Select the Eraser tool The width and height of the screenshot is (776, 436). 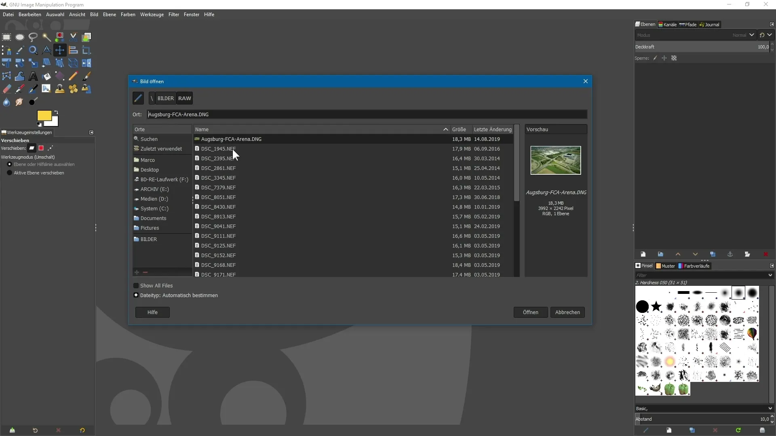coord(6,89)
